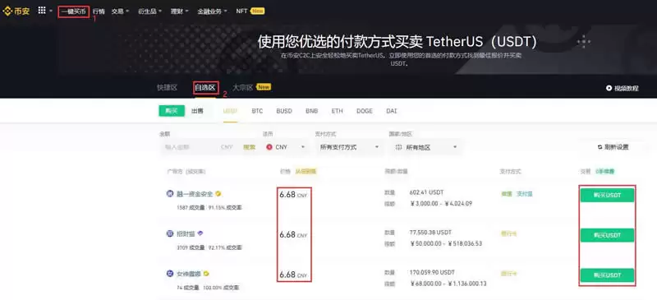
Task: Click 购买USDT for merchant 女神掌柜
Action: [607, 275]
